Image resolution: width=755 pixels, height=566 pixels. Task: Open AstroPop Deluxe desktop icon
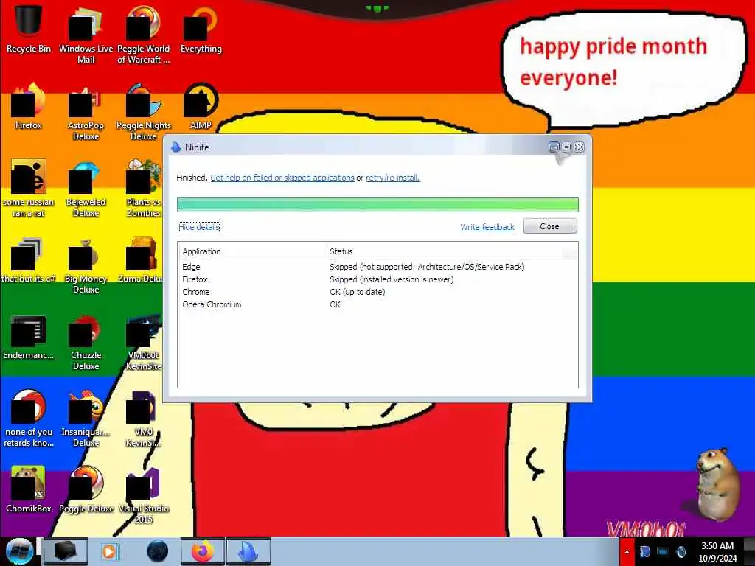[x=86, y=112]
